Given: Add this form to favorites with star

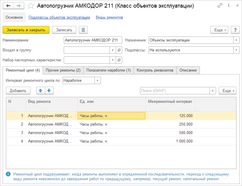Looking at the screenshot, I should click(x=30, y=6).
